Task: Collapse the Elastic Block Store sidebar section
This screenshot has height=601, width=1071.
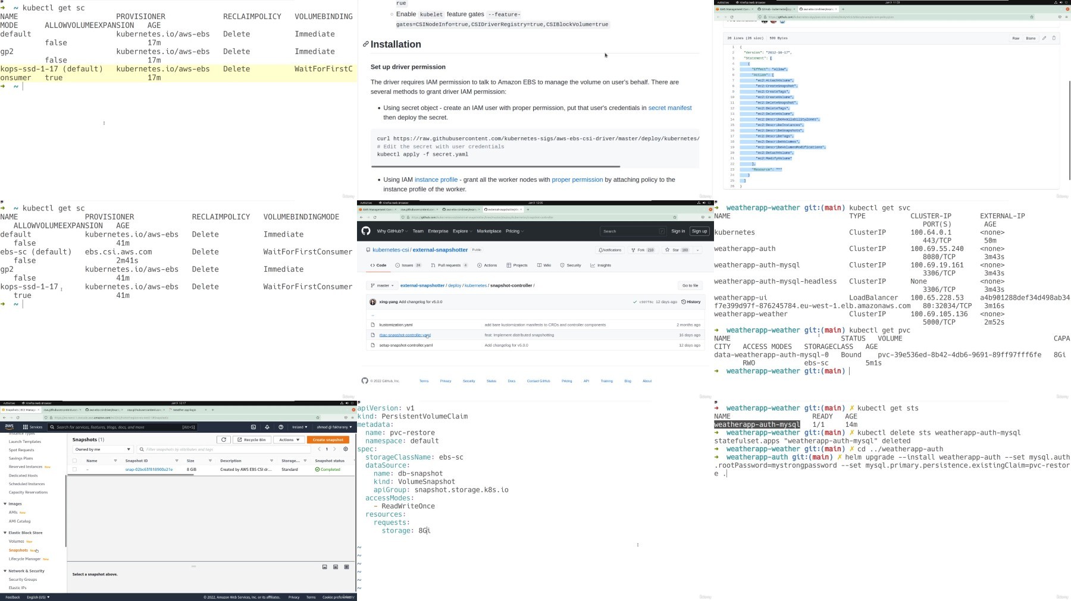Action: (x=5, y=533)
